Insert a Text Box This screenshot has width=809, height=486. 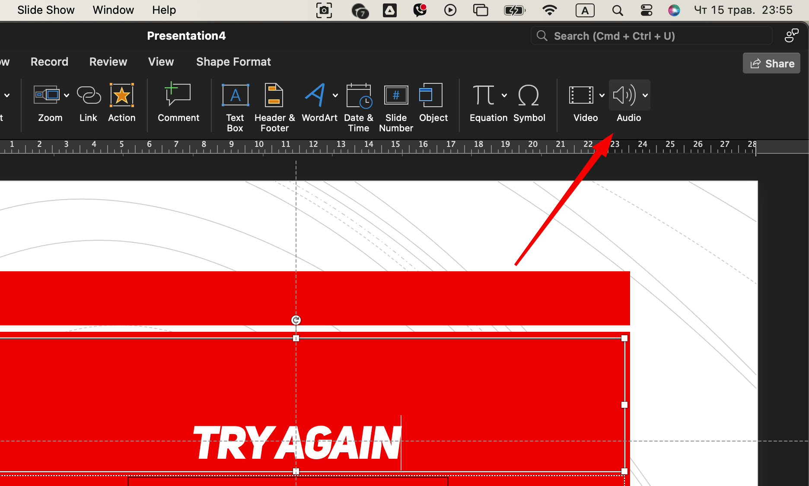(235, 108)
